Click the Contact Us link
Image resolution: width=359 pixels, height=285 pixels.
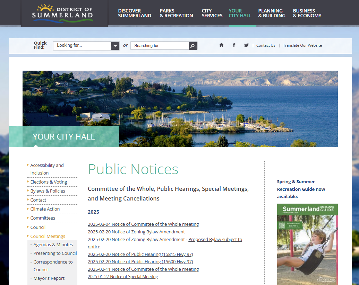coord(266,45)
